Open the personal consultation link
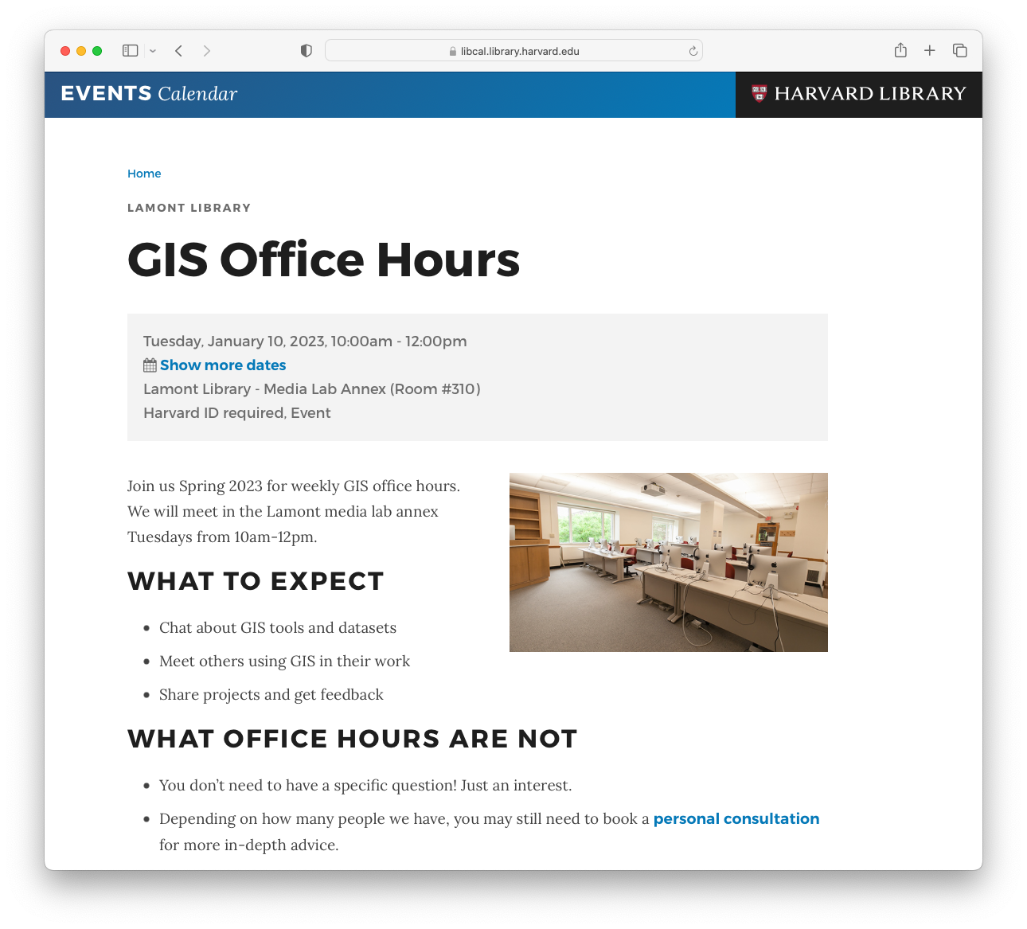1027x929 pixels. coord(736,819)
